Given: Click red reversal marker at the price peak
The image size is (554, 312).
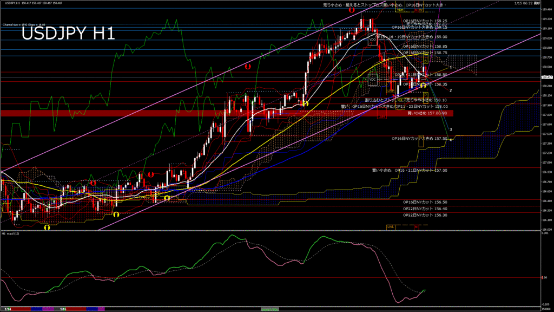Looking at the screenshot, I should click(352, 10).
